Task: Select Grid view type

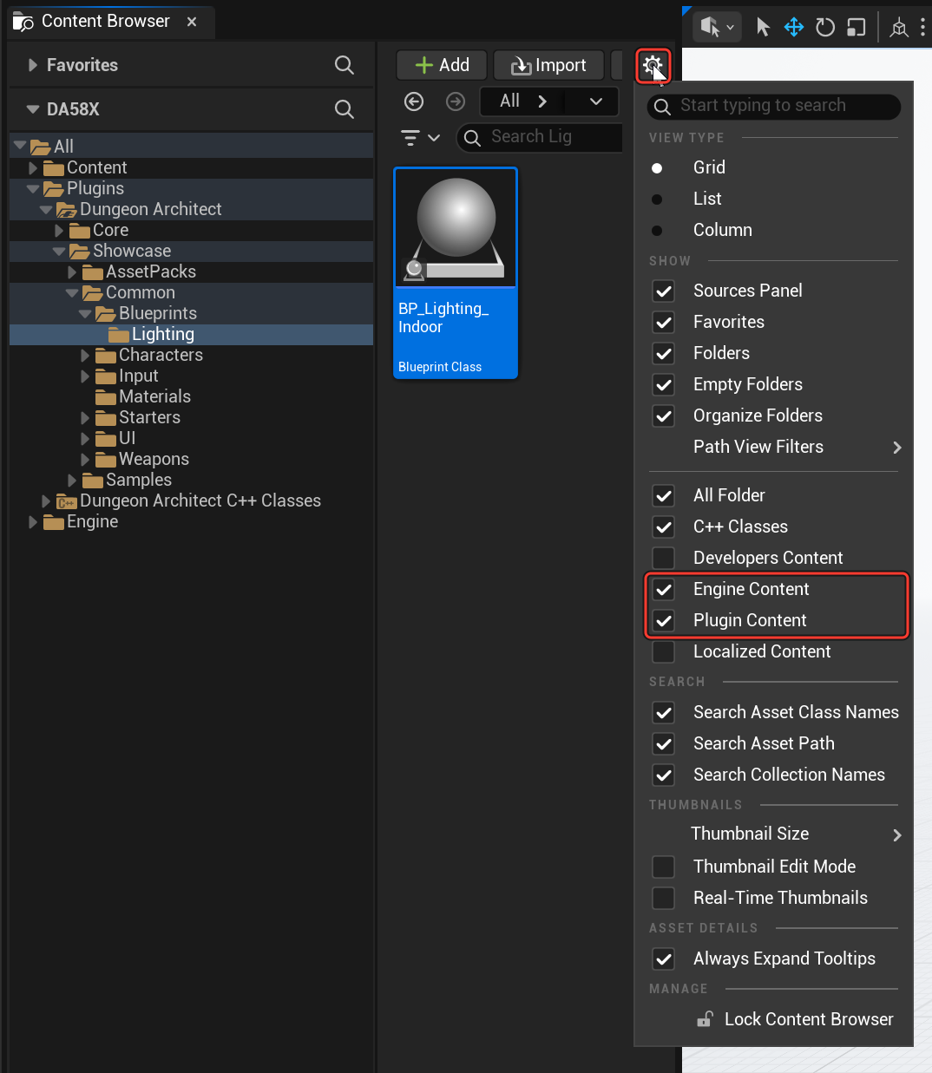Action: [657, 167]
